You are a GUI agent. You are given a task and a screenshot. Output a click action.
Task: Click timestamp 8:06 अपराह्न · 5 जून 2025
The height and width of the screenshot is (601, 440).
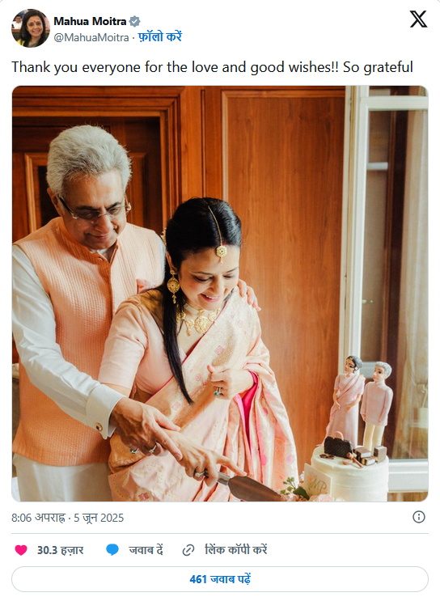coord(67,518)
